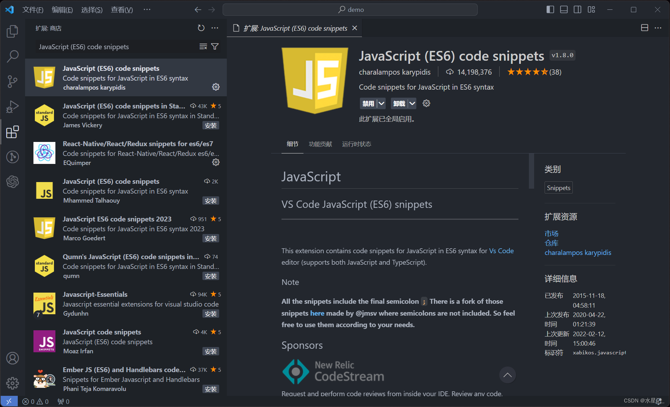Toggle primary side bar layout icon
Viewport: 670px width, 407px height.
click(550, 9)
